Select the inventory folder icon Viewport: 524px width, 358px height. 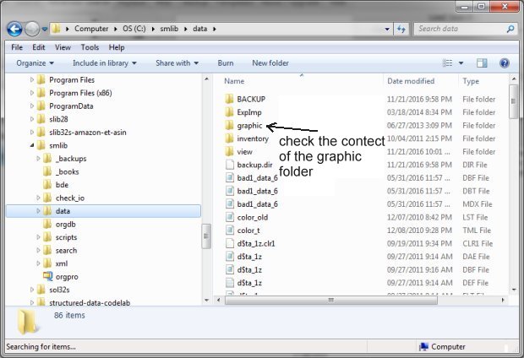(229, 138)
